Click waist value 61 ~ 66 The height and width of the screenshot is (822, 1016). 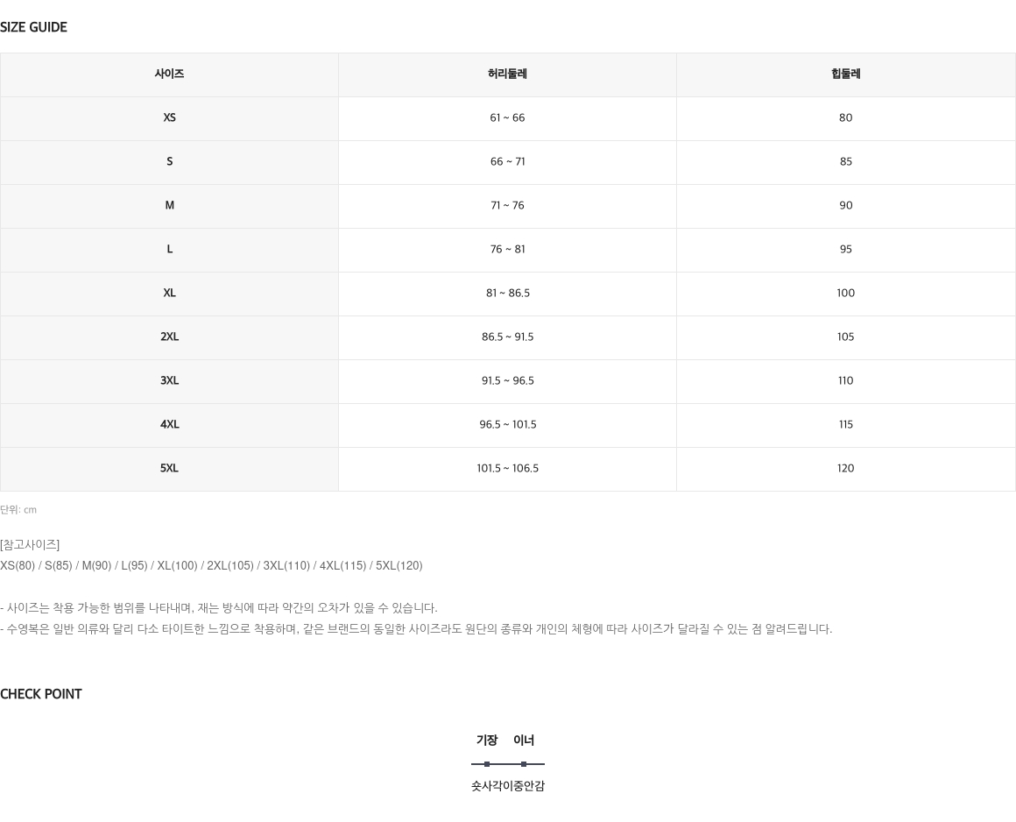507,118
